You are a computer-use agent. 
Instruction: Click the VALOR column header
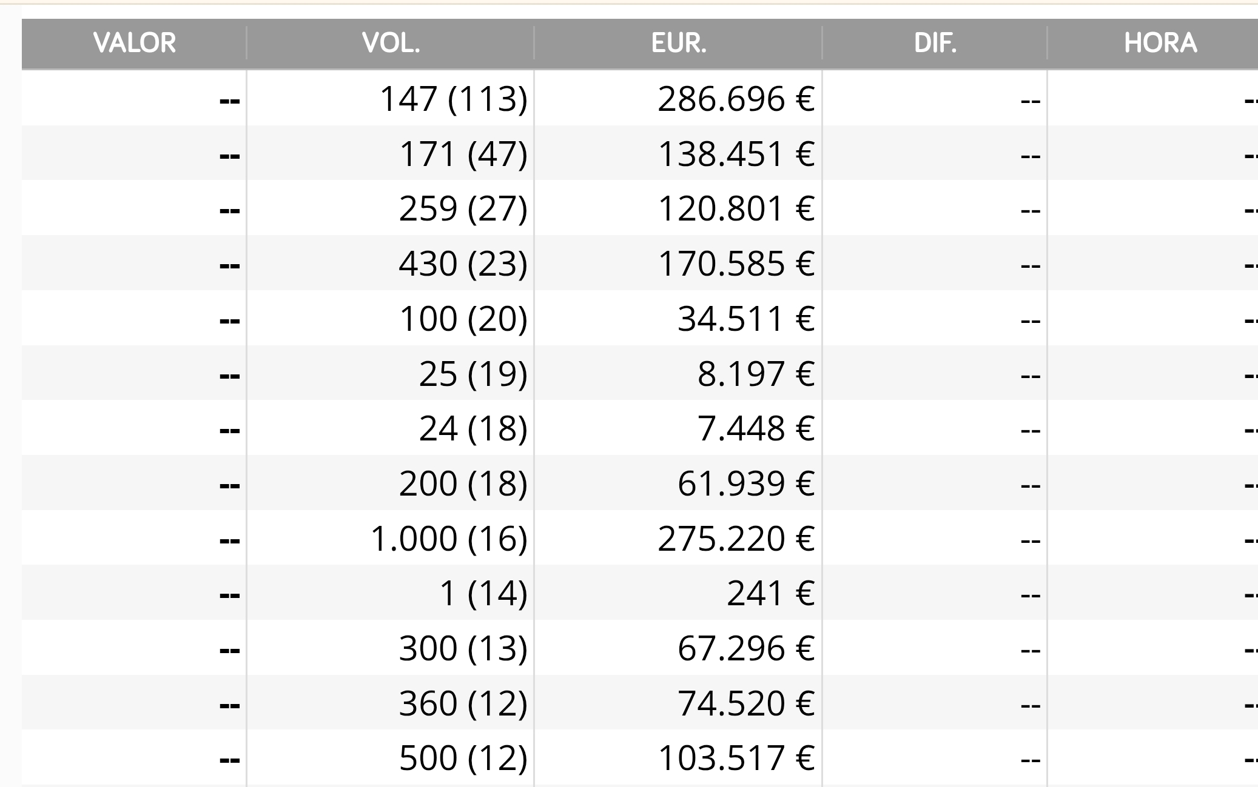click(134, 43)
